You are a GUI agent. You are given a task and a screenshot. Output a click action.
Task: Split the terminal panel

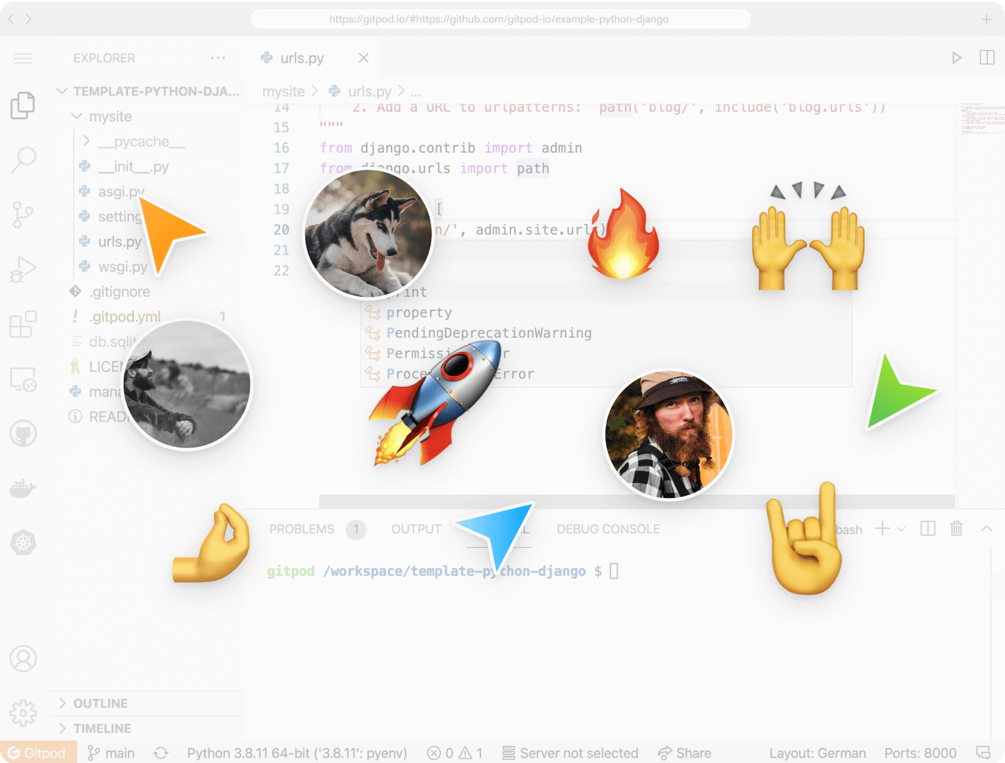coord(928,529)
